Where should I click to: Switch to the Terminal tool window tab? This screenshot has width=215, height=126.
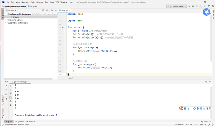30,122
